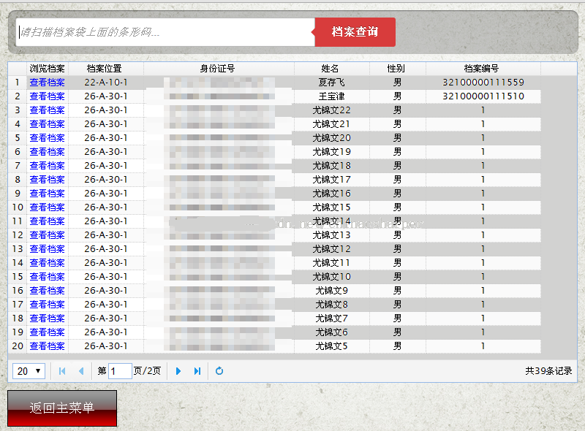Image resolution: width=585 pixels, height=431 pixels.
Task: Jump to the first page of records
Action: tap(61, 371)
